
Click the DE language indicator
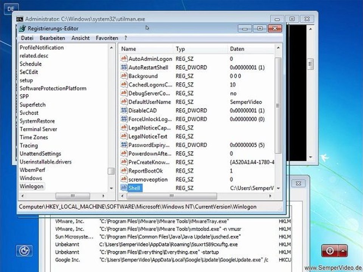(11, 9)
